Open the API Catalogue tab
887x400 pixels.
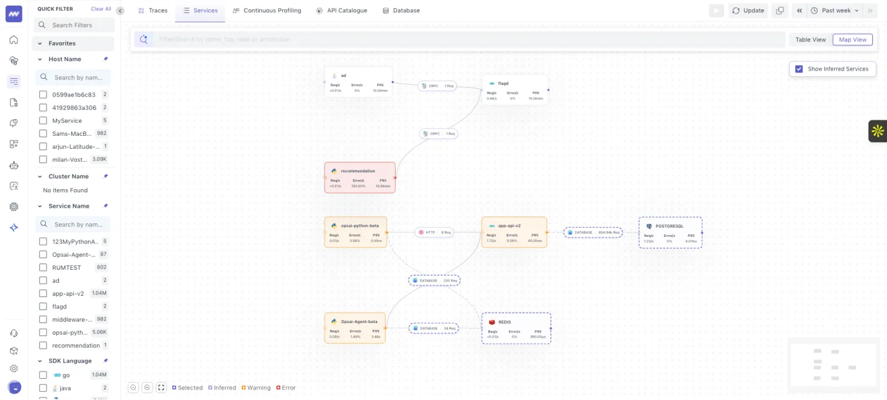pos(342,11)
